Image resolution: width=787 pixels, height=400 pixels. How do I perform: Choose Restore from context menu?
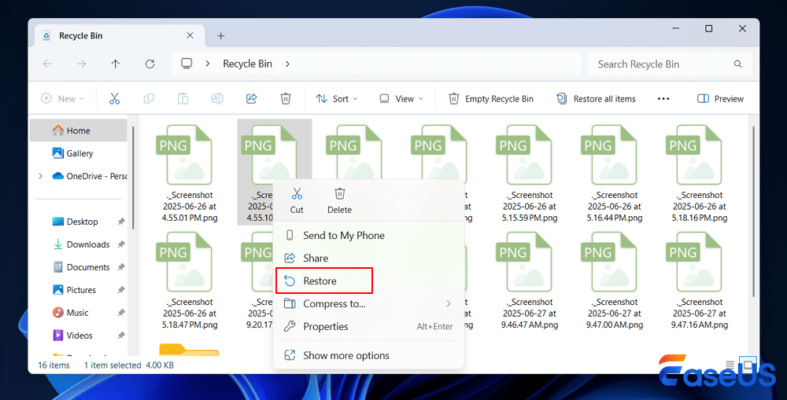[x=368, y=281]
